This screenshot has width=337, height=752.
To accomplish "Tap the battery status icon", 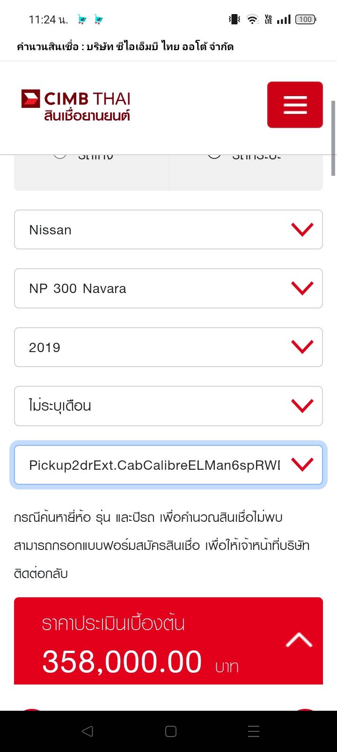I will tap(306, 19).
